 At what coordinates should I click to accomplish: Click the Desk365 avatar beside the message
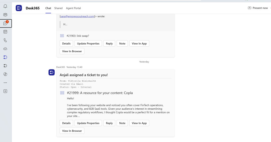[52, 72]
